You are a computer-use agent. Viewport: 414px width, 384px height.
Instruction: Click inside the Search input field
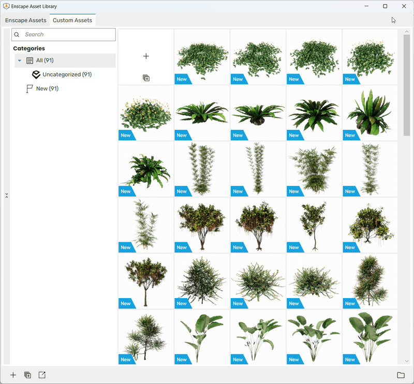(x=67, y=35)
